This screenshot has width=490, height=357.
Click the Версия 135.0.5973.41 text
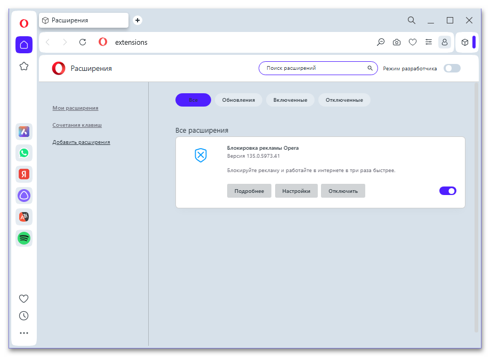click(253, 156)
